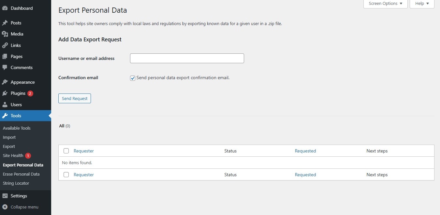
Task: Sort by Requested in table footer
Action: pos(305,175)
